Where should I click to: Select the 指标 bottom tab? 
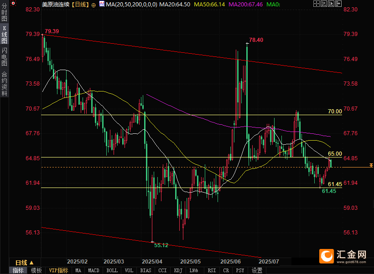point(18,270)
